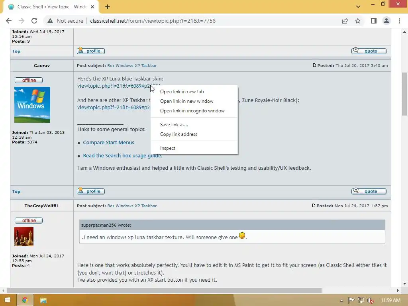Click the vertical scrollbar thumb
The image size is (408, 306).
[404, 94]
